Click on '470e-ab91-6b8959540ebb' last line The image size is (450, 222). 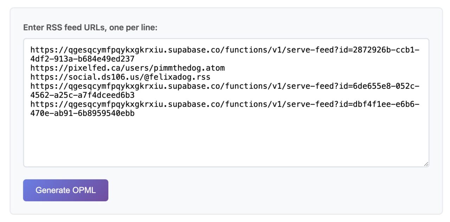coord(82,114)
